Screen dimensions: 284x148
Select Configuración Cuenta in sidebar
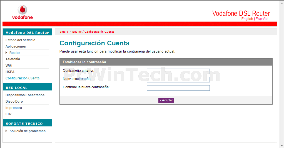tap(23, 78)
